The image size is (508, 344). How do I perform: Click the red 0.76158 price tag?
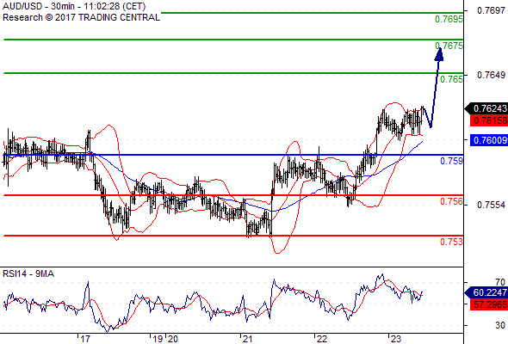488,120
